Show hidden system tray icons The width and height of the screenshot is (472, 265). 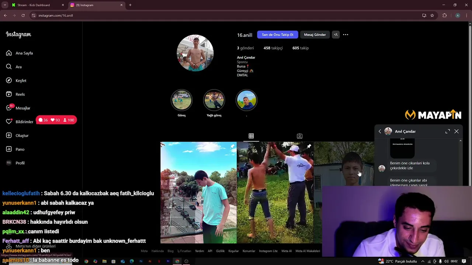click(x=423, y=261)
